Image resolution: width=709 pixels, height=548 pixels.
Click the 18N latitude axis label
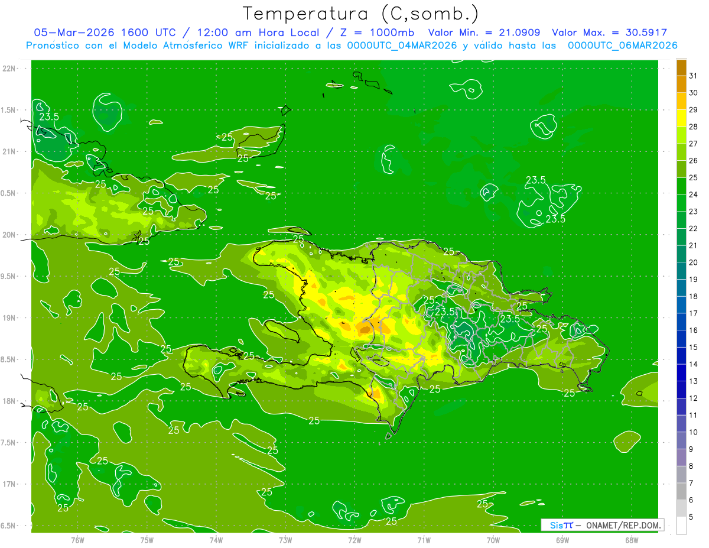(x=10, y=401)
